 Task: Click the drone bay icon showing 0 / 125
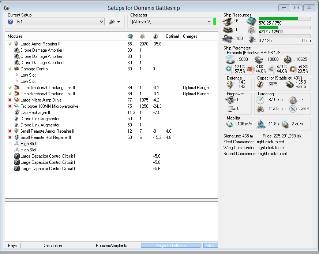pyautogui.click(x=252, y=39)
